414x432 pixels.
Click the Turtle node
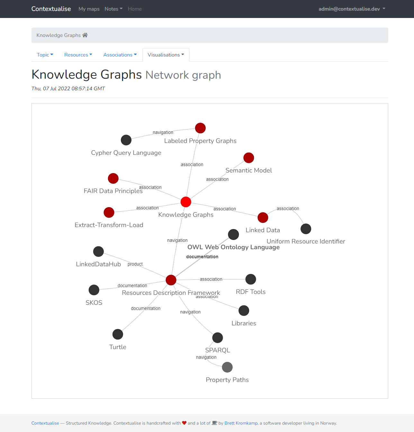(118, 334)
